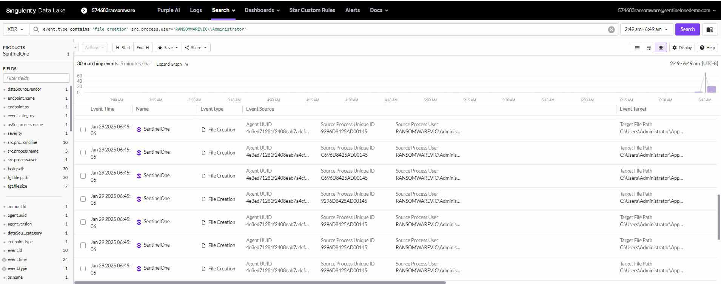Image resolution: width=721 pixels, height=284 pixels.
Task: Jump to Start of results
Action: (123, 48)
